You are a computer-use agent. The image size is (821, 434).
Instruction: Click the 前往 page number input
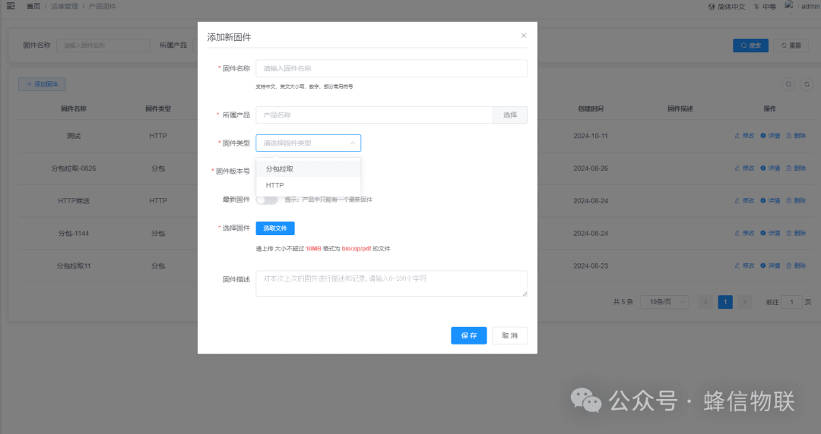click(x=791, y=302)
